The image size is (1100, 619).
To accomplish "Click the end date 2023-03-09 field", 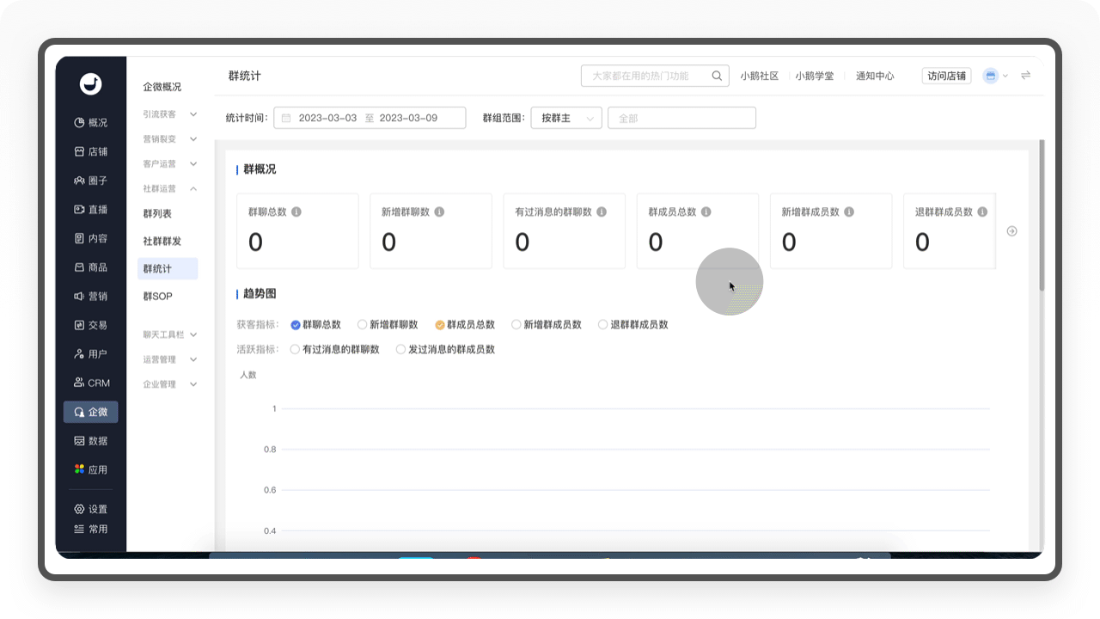I will pos(408,118).
